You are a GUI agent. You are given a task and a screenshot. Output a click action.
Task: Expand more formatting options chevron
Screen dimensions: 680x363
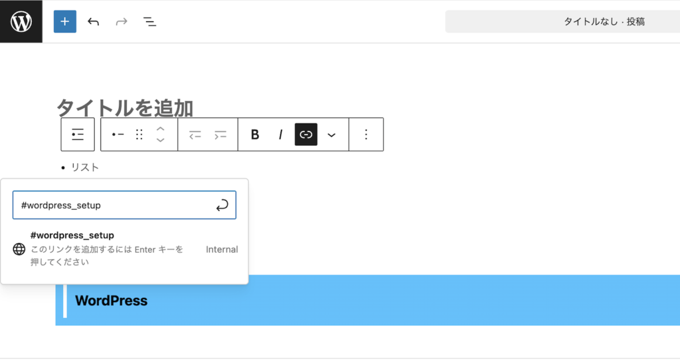pyautogui.click(x=331, y=135)
